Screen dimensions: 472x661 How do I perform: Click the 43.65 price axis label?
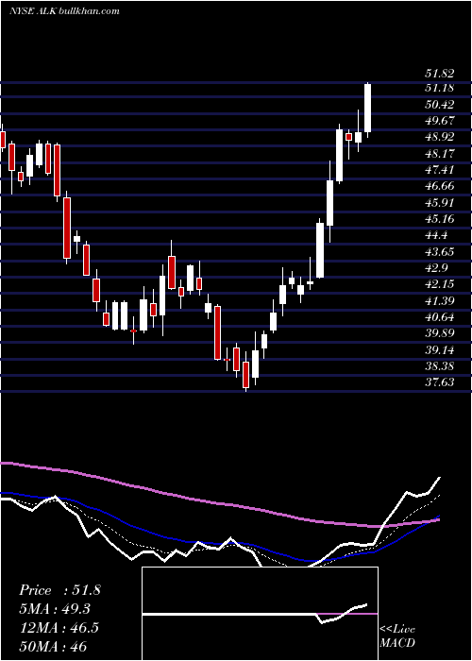point(440,252)
